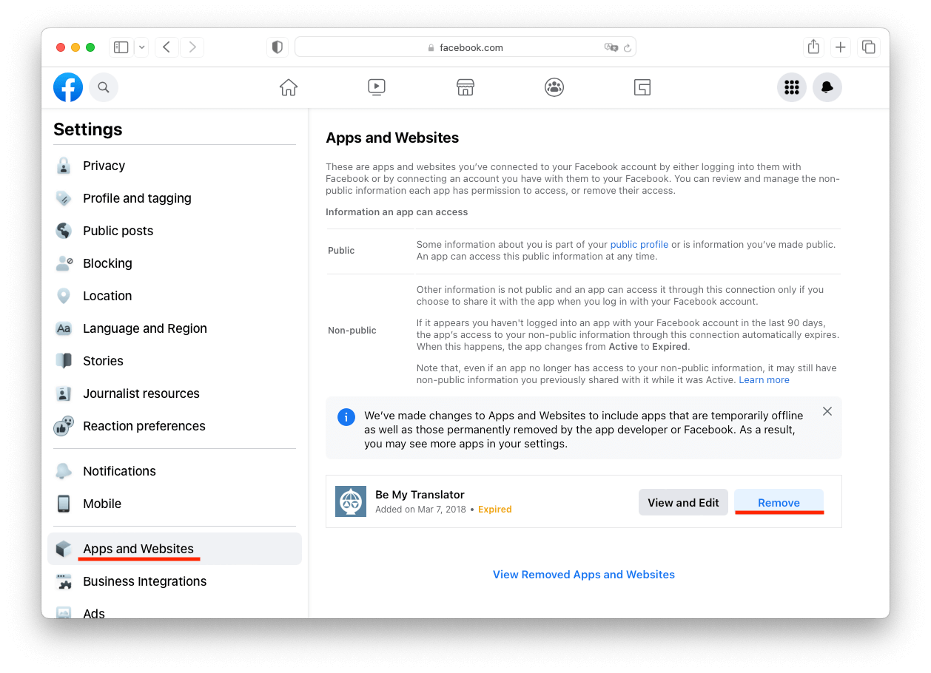Screen dimensions: 931x673
Task: Open Notifications settings
Action: 175,471
